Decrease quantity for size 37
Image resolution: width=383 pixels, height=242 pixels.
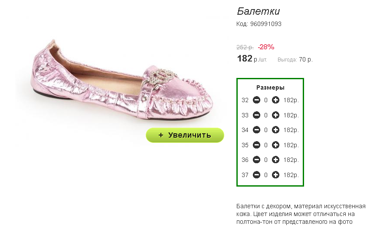[x=256, y=175]
